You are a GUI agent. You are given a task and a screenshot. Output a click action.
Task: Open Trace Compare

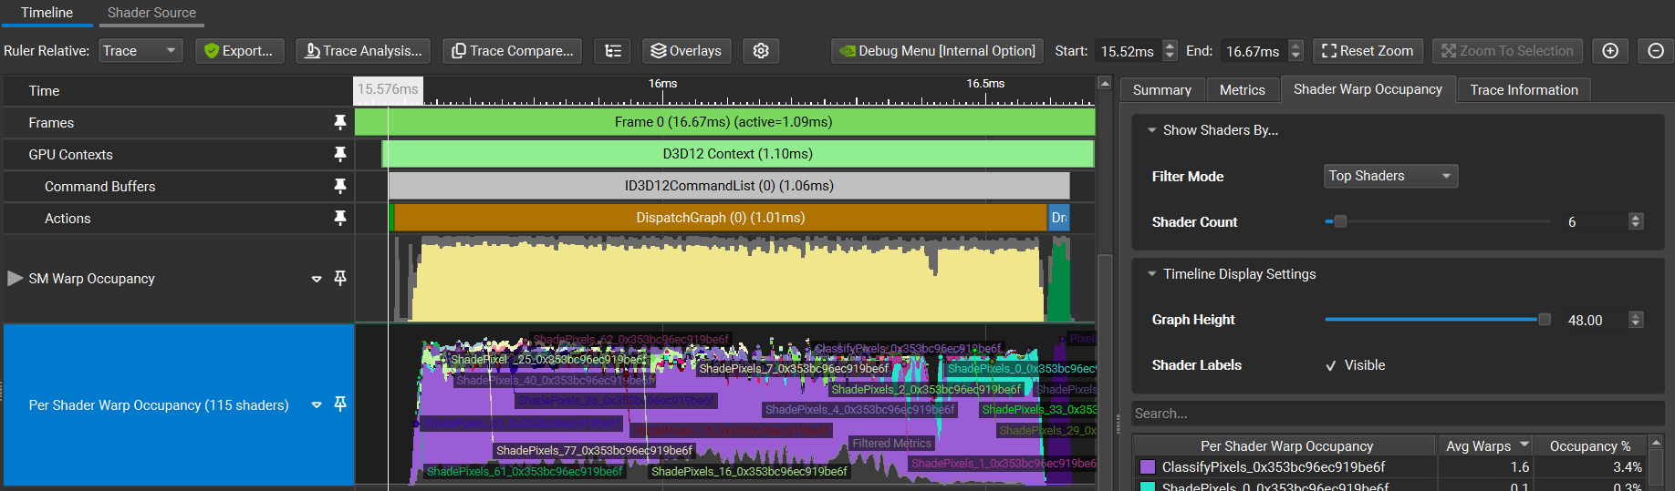tap(513, 51)
